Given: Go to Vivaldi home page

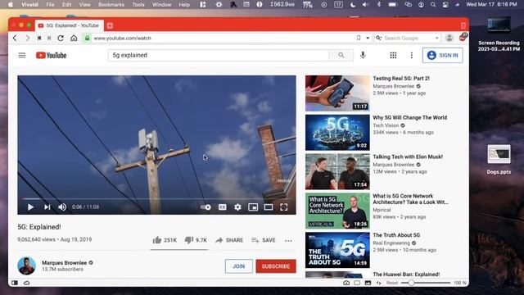Looking at the screenshot, I should 74,39.
